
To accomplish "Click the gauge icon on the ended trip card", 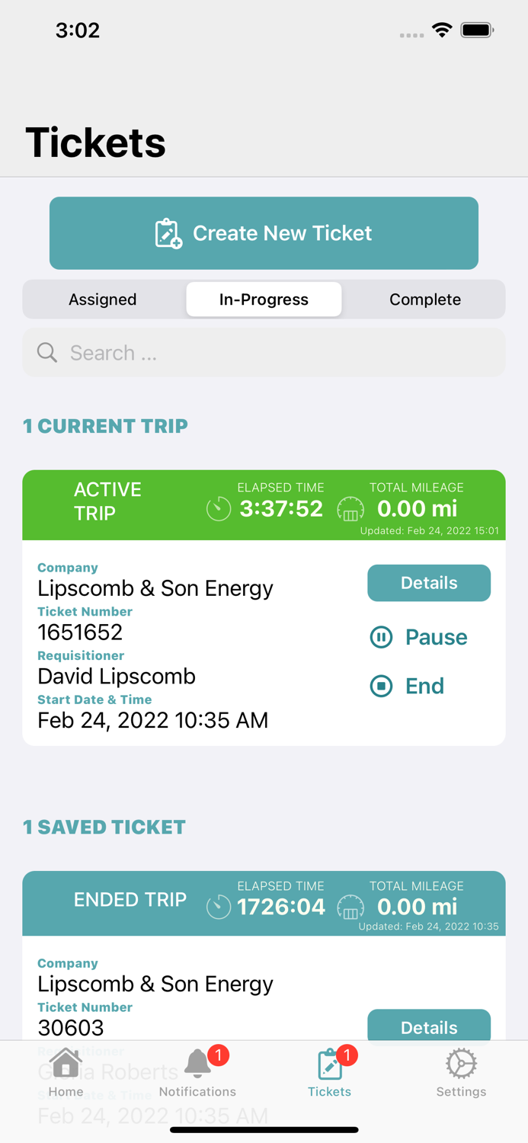I will tap(350, 908).
